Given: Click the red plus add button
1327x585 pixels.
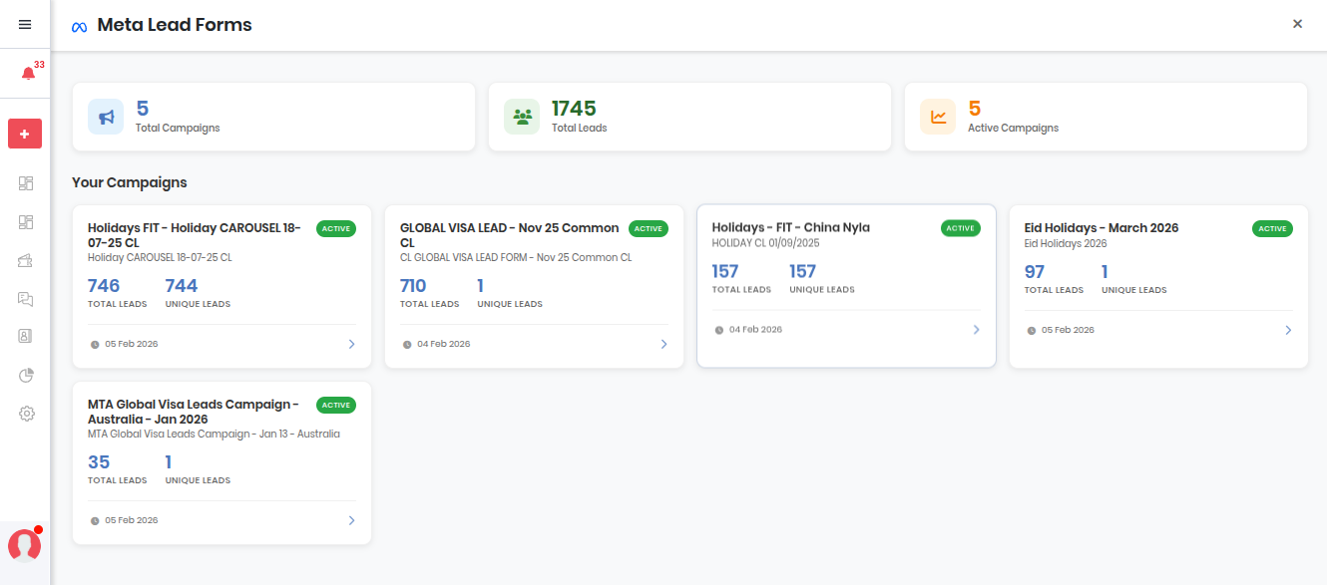Looking at the screenshot, I should 25,134.
